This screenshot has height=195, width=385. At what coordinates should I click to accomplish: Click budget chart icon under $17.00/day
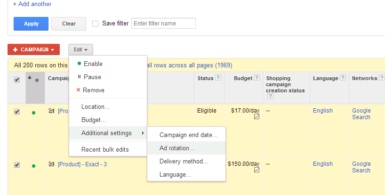257,118
